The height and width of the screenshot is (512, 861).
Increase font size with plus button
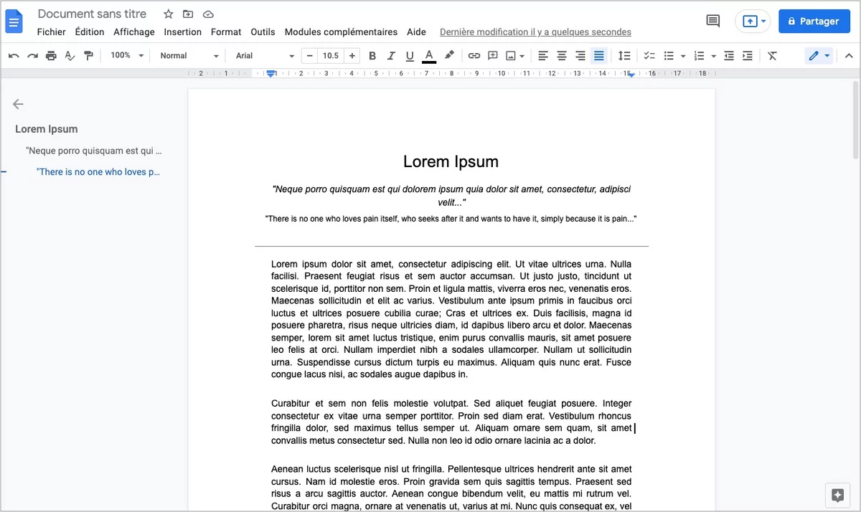coord(352,55)
